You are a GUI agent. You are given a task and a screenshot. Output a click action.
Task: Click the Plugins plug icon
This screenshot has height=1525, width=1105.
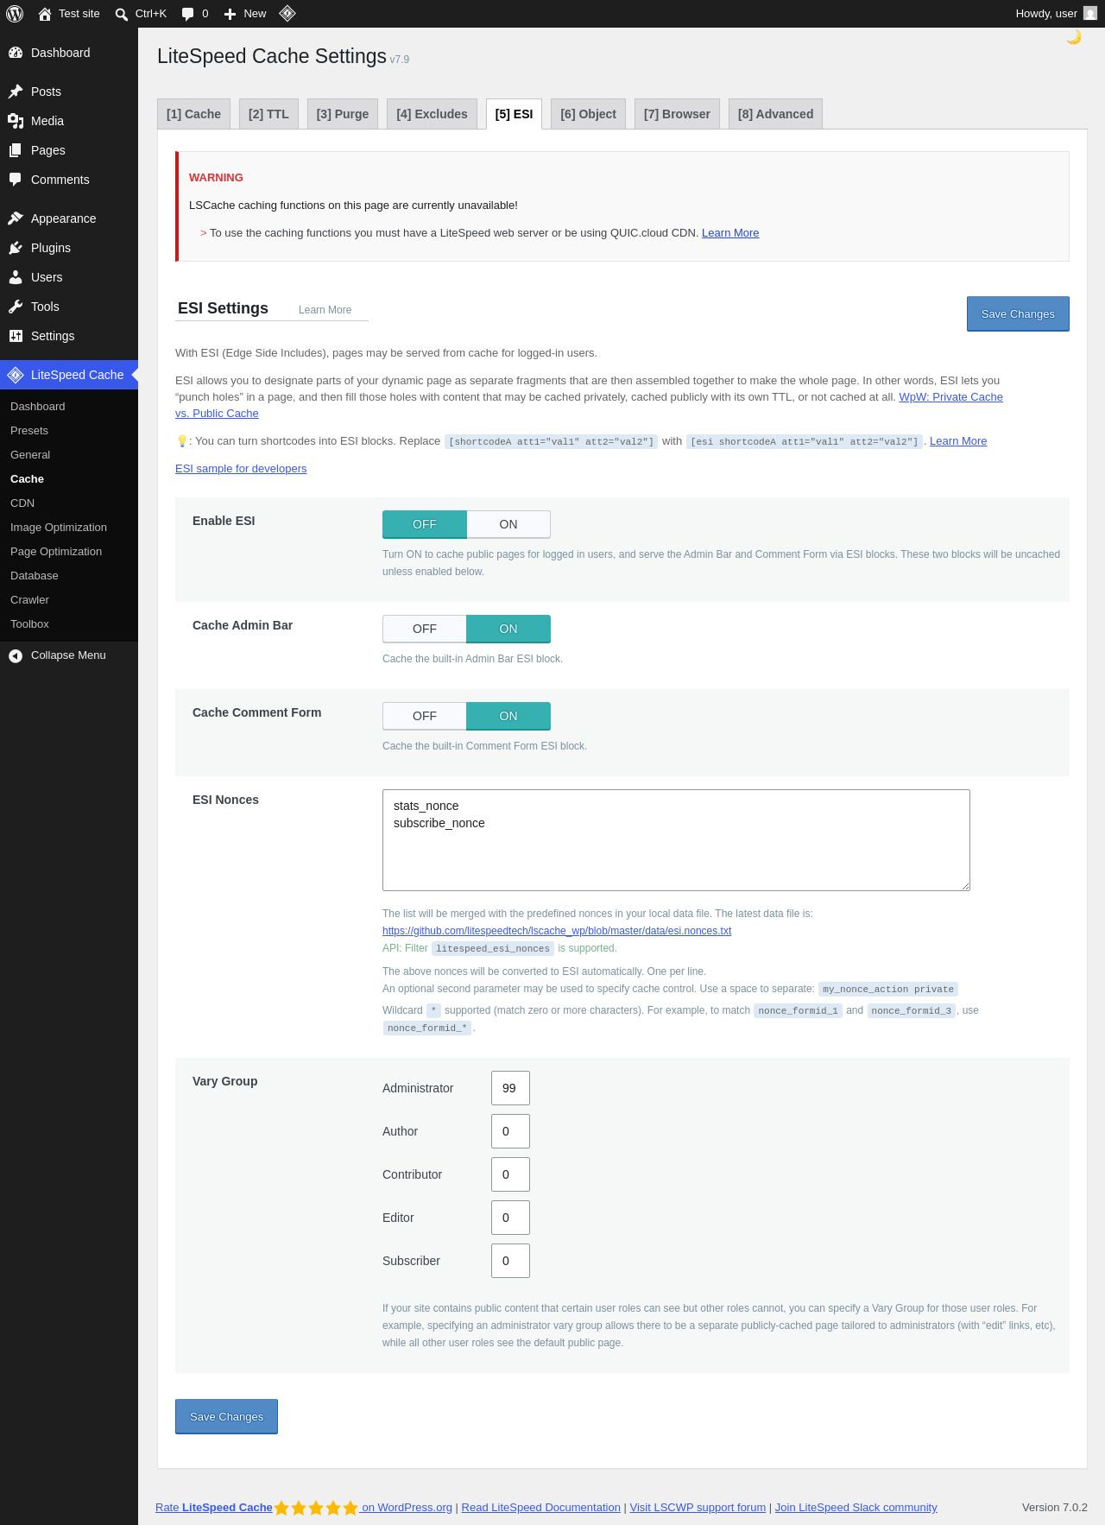[16, 248]
